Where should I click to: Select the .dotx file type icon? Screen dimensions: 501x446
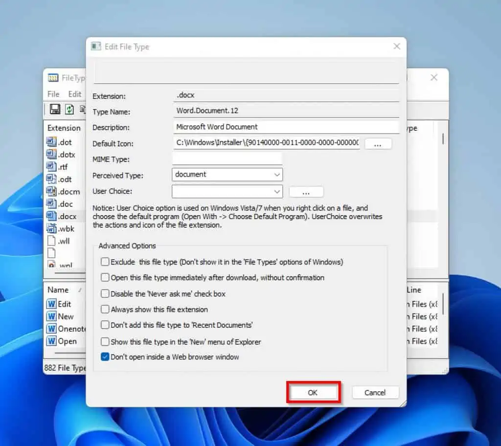pyautogui.click(x=51, y=154)
